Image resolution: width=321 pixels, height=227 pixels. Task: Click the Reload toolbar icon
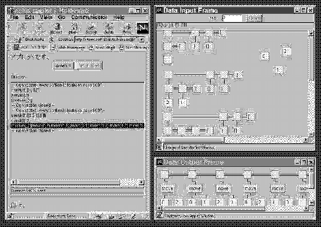[x=57, y=28]
